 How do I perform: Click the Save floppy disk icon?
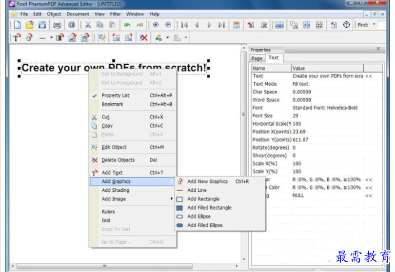[x=42, y=25]
